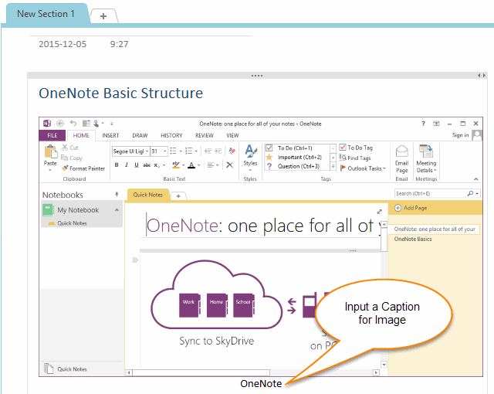Add a new section next to New Section 1
The image size is (494, 394).
(103, 16)
